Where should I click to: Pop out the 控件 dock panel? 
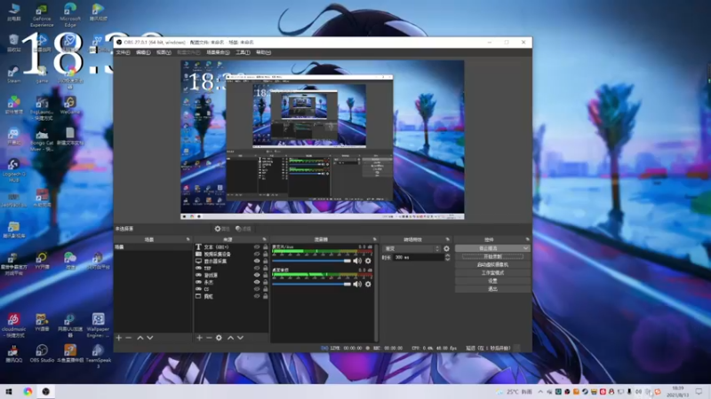(x=527, y=239)
